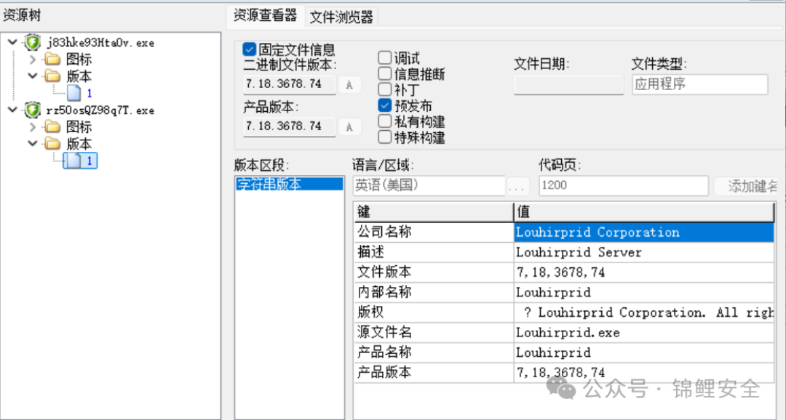The height and width of the screenshot is (420, 786).
Task: Click the A button beside 二进制文件版本
Action: point(349,84)
